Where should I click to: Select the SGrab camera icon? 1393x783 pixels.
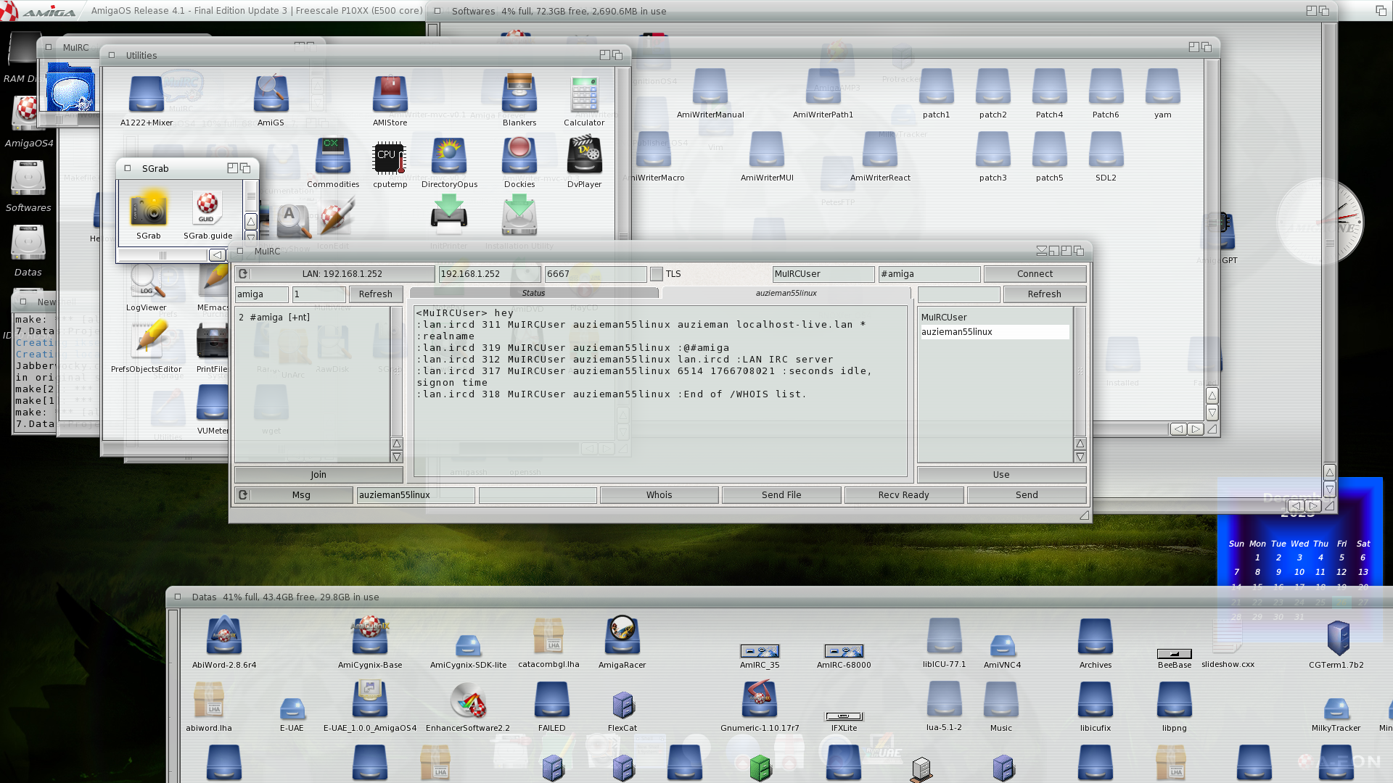pyautogui.click(x=149, y=209)
